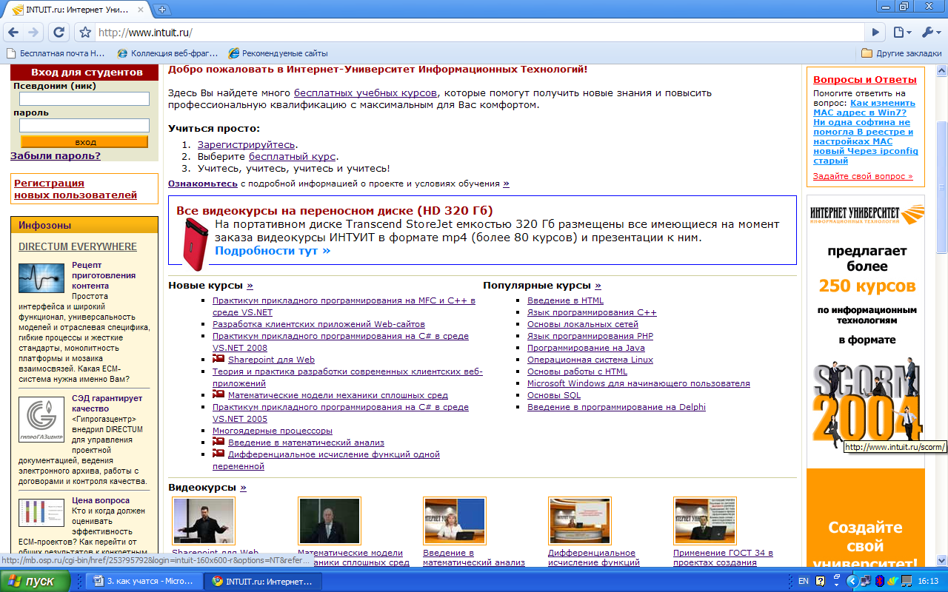Open Разработка клиентских приложений Web-сайтов

pyautogui.click(x=318, y=324)
